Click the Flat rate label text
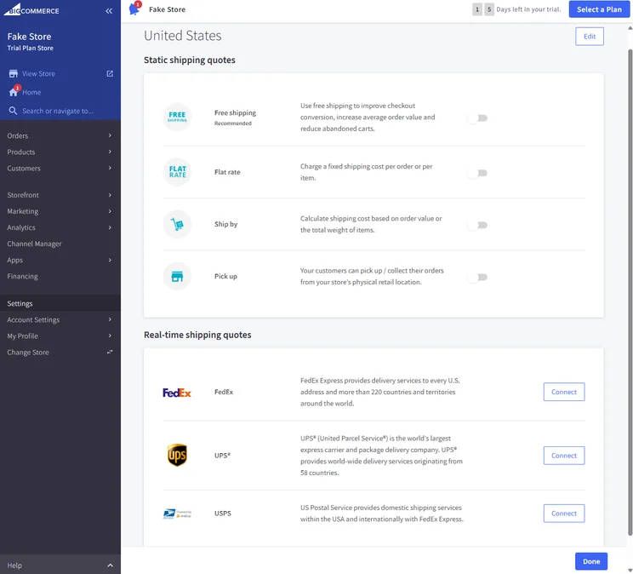Viewport: 633px width, 574px height. point(227,172)
